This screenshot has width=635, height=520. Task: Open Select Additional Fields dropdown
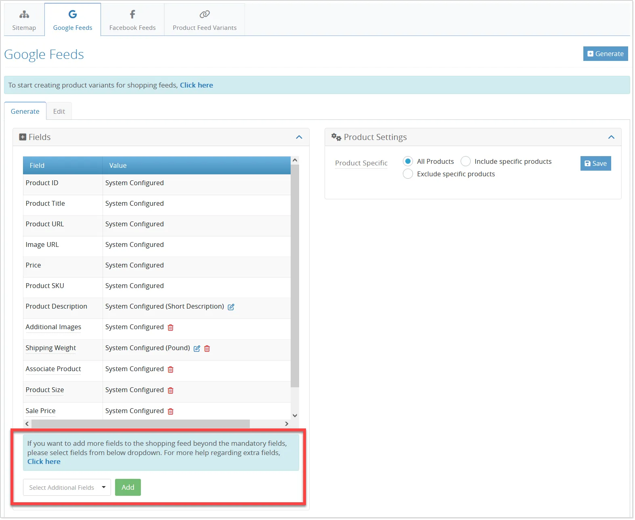[x=67, y=487]
